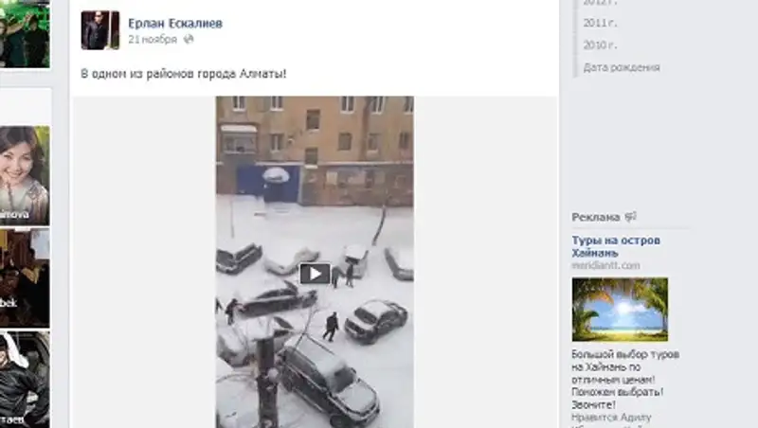This screenshot has height=428, width=758.
Task: Open the Туры на остров Хайнань ad
Action: pos(616,246)
